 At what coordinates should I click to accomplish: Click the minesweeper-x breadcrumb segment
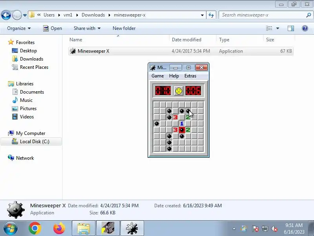coord(130,15)
